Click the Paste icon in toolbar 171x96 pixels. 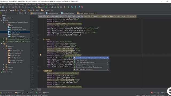point(19,7)
